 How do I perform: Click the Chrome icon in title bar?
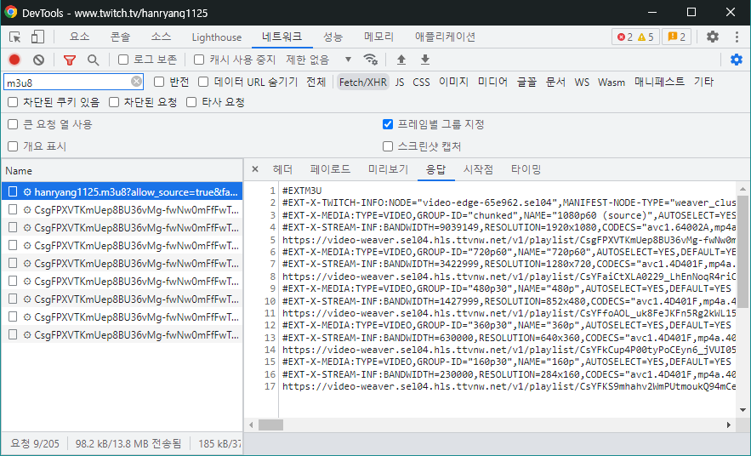coord(10,13)
